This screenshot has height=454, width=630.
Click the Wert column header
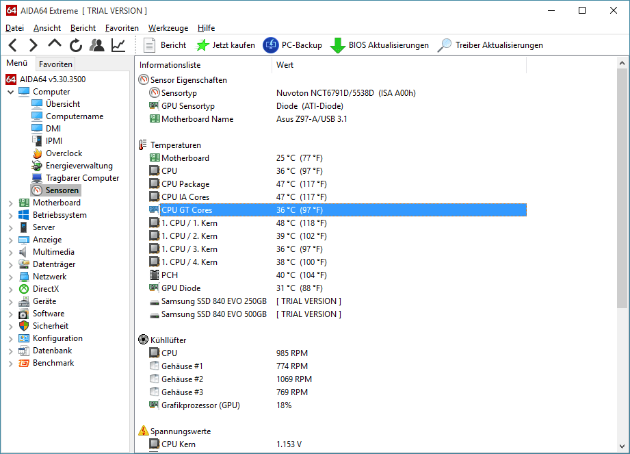(x=399, y=65)
